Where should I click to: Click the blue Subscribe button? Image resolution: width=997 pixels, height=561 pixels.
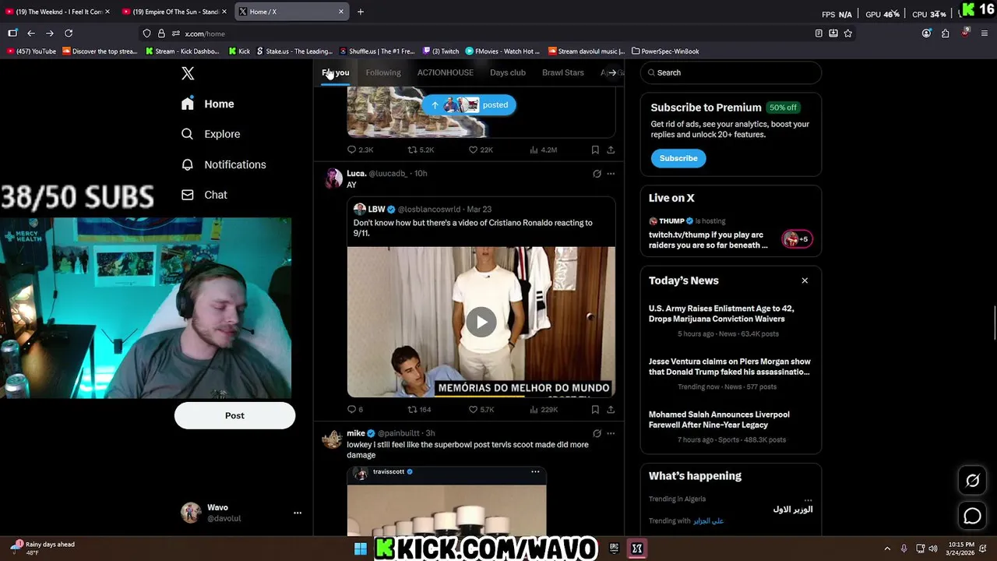[x=678, y=158]
